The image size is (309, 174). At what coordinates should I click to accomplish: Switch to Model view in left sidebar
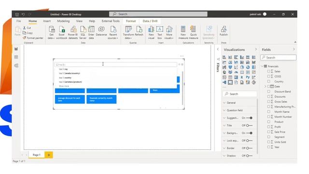tap(16, 66)
